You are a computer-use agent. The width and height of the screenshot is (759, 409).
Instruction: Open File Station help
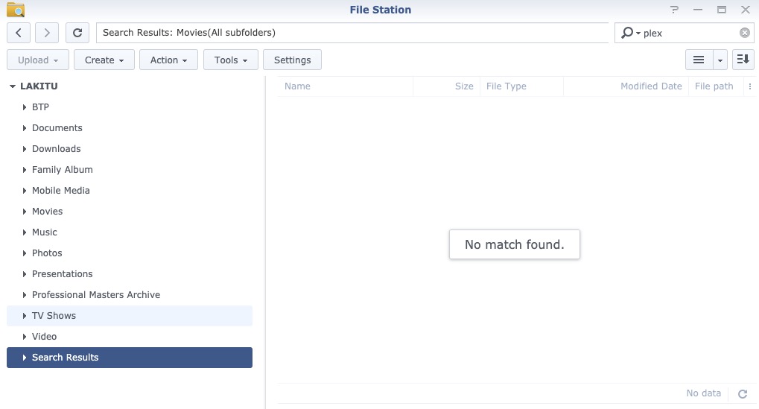(675, 10)
